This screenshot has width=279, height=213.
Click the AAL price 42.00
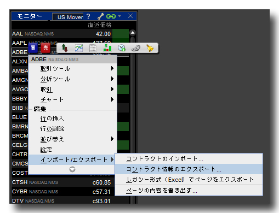coord(103,34)
